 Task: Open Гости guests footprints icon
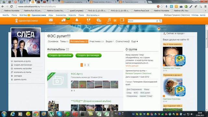(x=88, y=21)
